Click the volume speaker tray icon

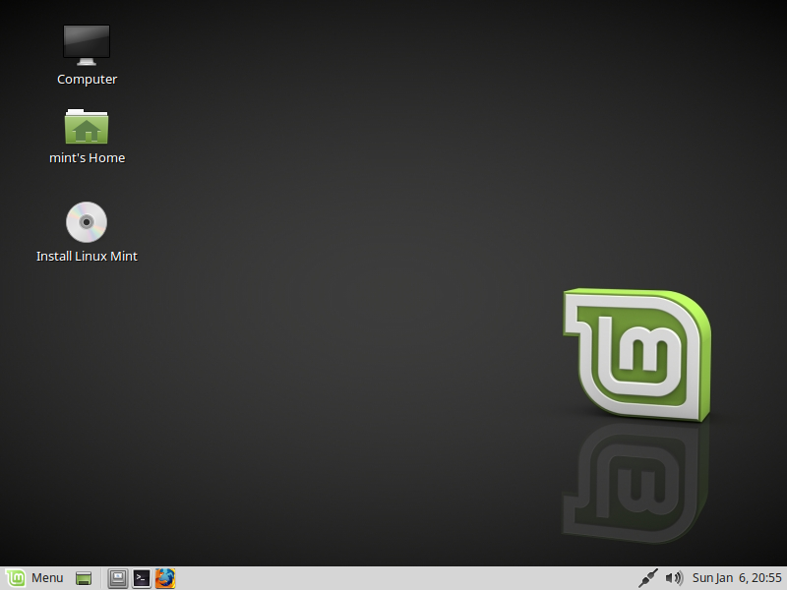click(x=674, y=578)
